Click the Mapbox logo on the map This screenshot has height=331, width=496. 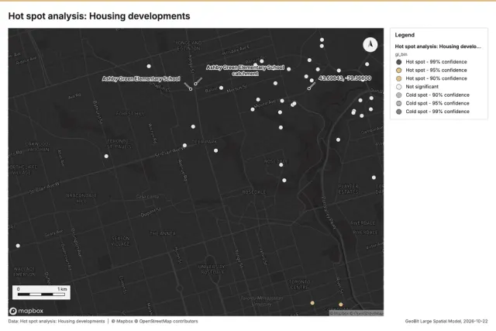tap(26, 311)
